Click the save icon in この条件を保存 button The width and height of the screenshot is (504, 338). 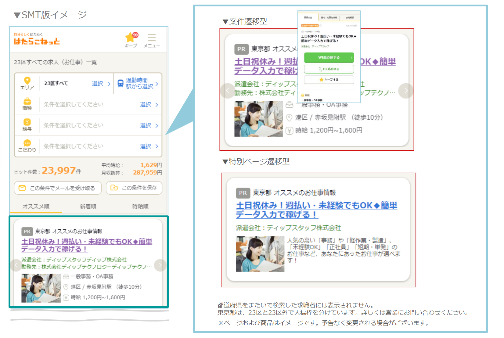[x=113, y=188]
